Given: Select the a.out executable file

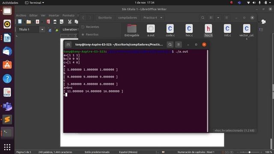Looking at the screenshot, I should (x=151, y=30).
